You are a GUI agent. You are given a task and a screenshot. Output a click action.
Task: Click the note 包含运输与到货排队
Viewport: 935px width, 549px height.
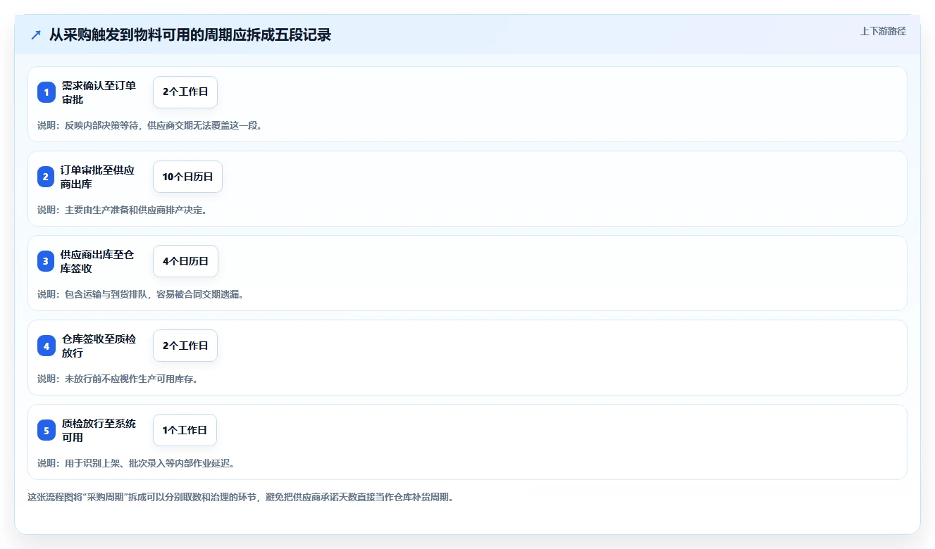click(x=140, y=294)
